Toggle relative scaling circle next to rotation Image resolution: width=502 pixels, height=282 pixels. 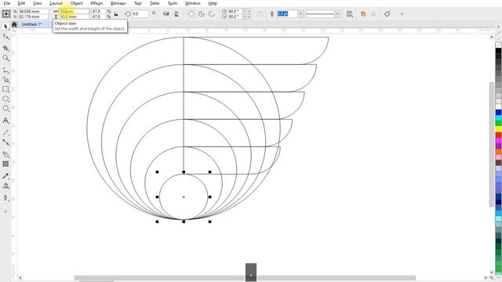click(154, 13)
